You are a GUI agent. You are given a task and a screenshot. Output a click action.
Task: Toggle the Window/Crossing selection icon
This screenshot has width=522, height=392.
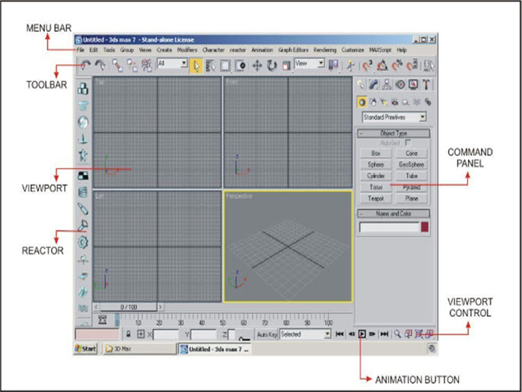point(240,65)
